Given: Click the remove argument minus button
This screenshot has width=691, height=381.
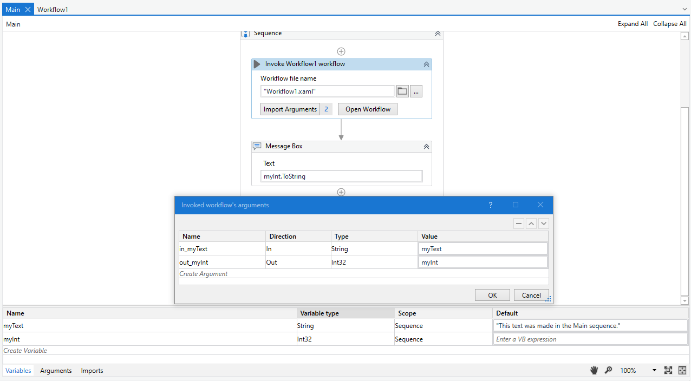Looking at the screenshot, I should coord(519,224).
